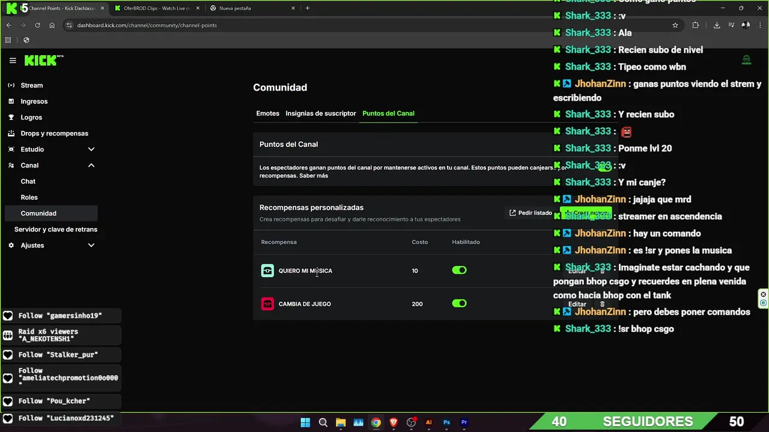Click the round X on right-edge widget
Screen dimensions: 769x432
[764, 294]
